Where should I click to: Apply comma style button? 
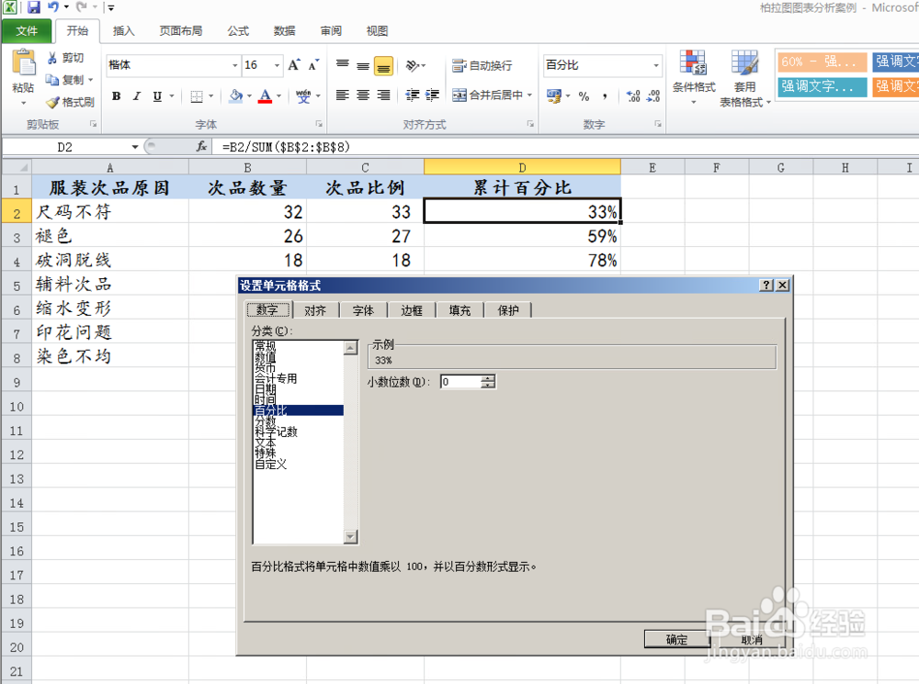point(605,96)
